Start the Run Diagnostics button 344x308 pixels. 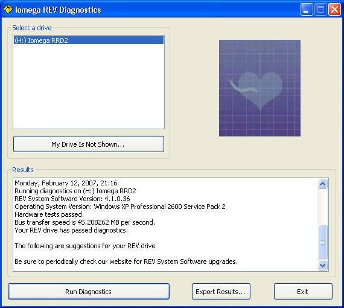(x=89, y=292)
